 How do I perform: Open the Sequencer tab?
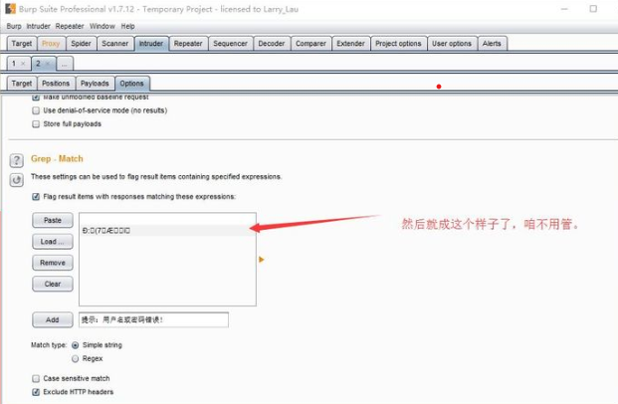[x=230, y=44]
